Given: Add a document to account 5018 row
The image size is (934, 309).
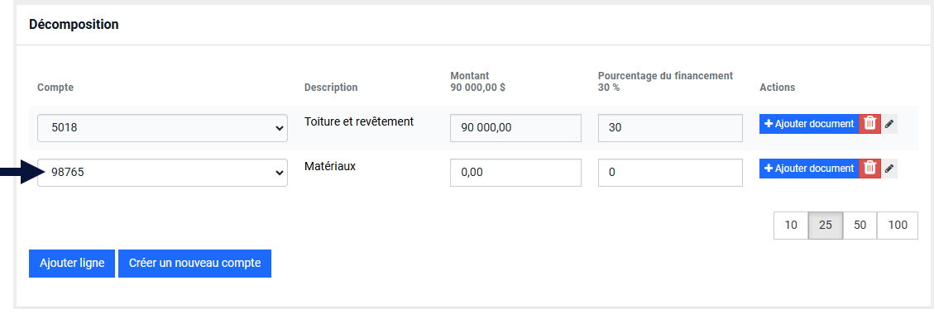Looking at the screenshot, I should click(x=809, y=124).
